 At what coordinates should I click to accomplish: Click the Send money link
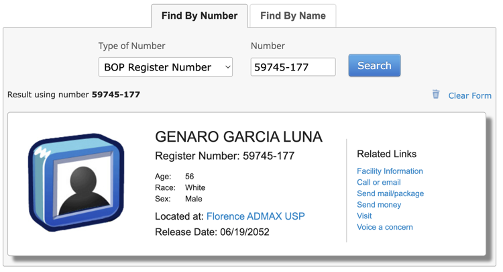379,205
